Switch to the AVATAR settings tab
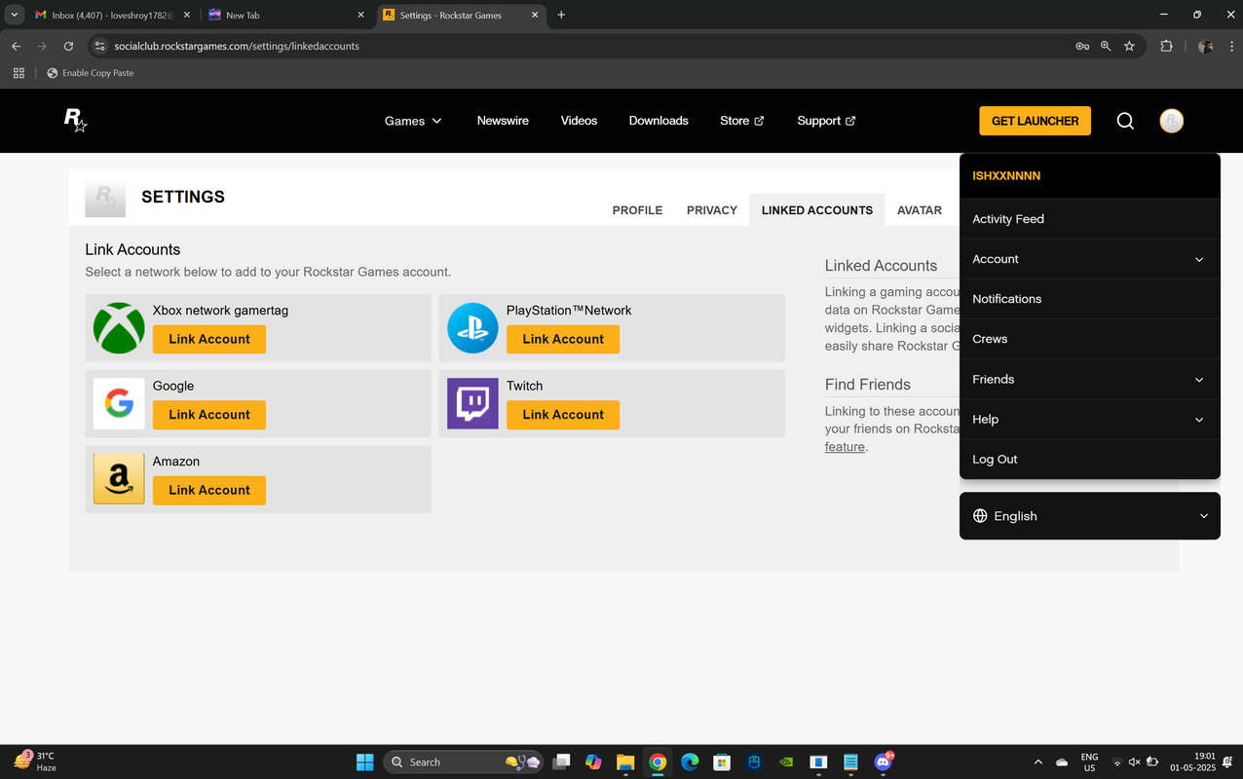The width and height of the screenshot is (1243, 779). (920, 210)
